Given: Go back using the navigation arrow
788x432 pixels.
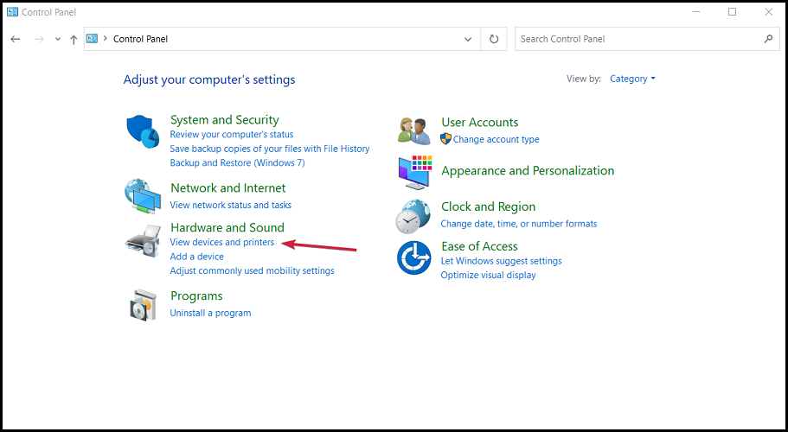Looking at the screenshot, I should click(x=16, y=39).
